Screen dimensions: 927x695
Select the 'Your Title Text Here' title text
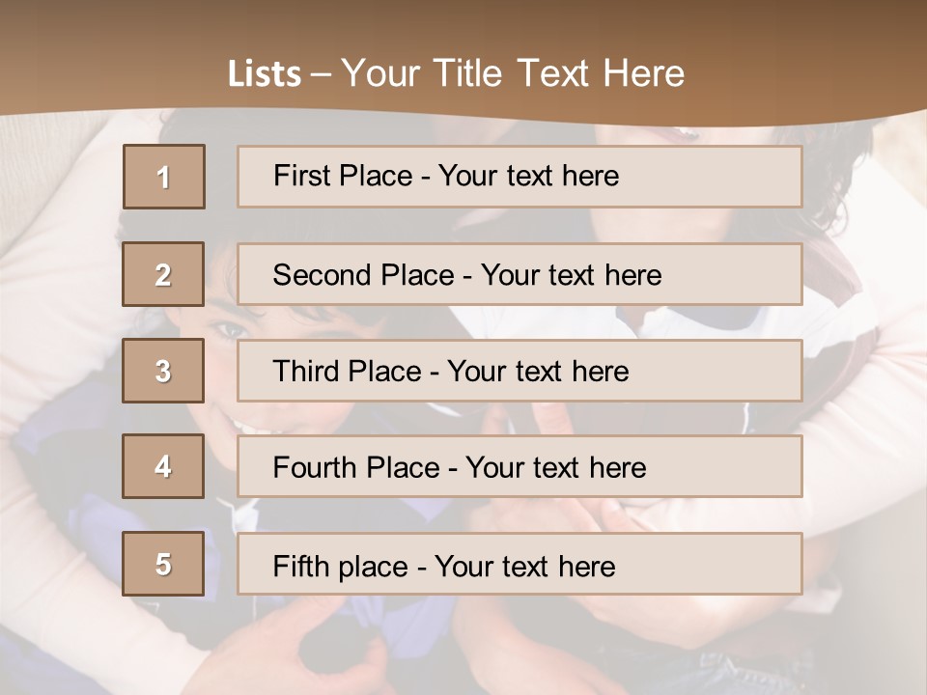click(x=513, y=73)
